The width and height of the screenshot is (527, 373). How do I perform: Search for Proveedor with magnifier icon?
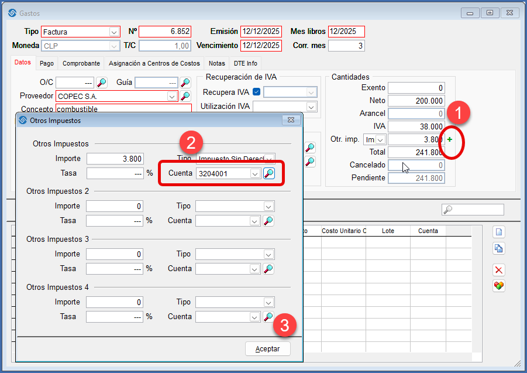click(x=185, y=96)
